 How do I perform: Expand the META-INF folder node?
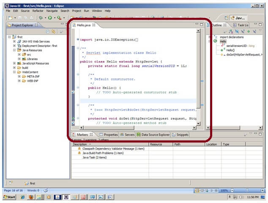[x=19, y=77]
